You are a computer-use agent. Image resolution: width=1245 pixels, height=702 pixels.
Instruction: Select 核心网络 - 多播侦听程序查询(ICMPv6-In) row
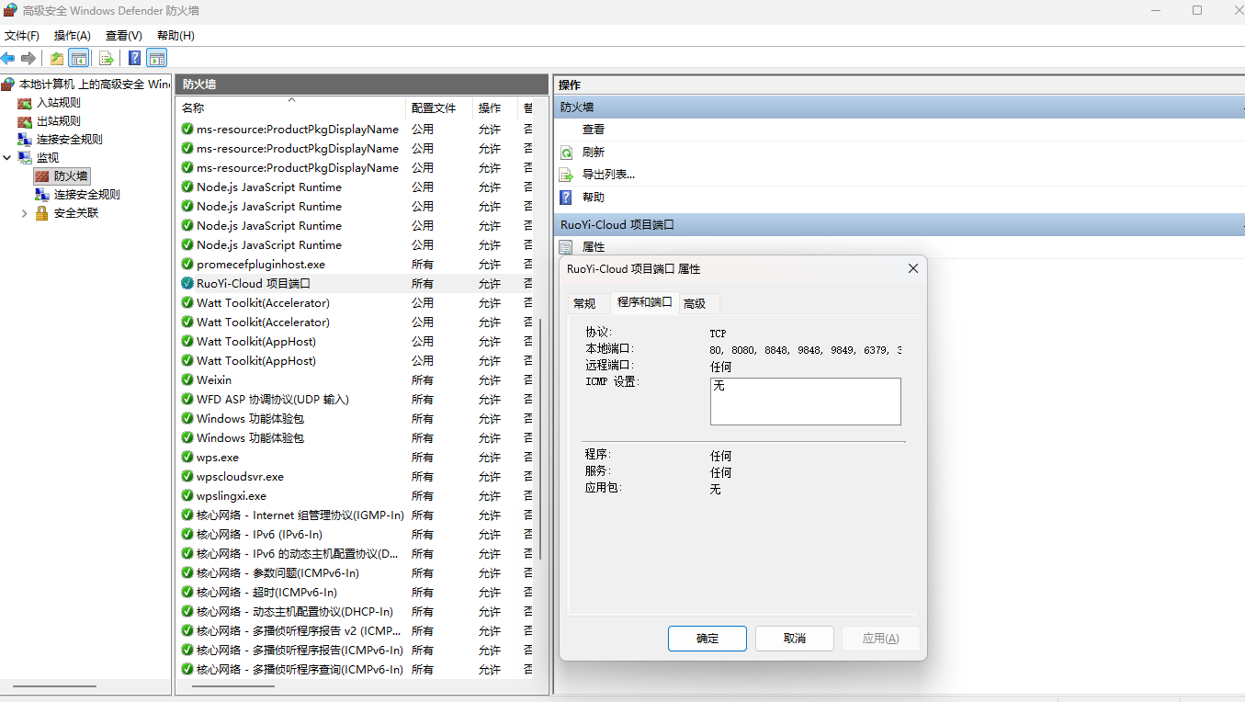click(x=357, y=670)
